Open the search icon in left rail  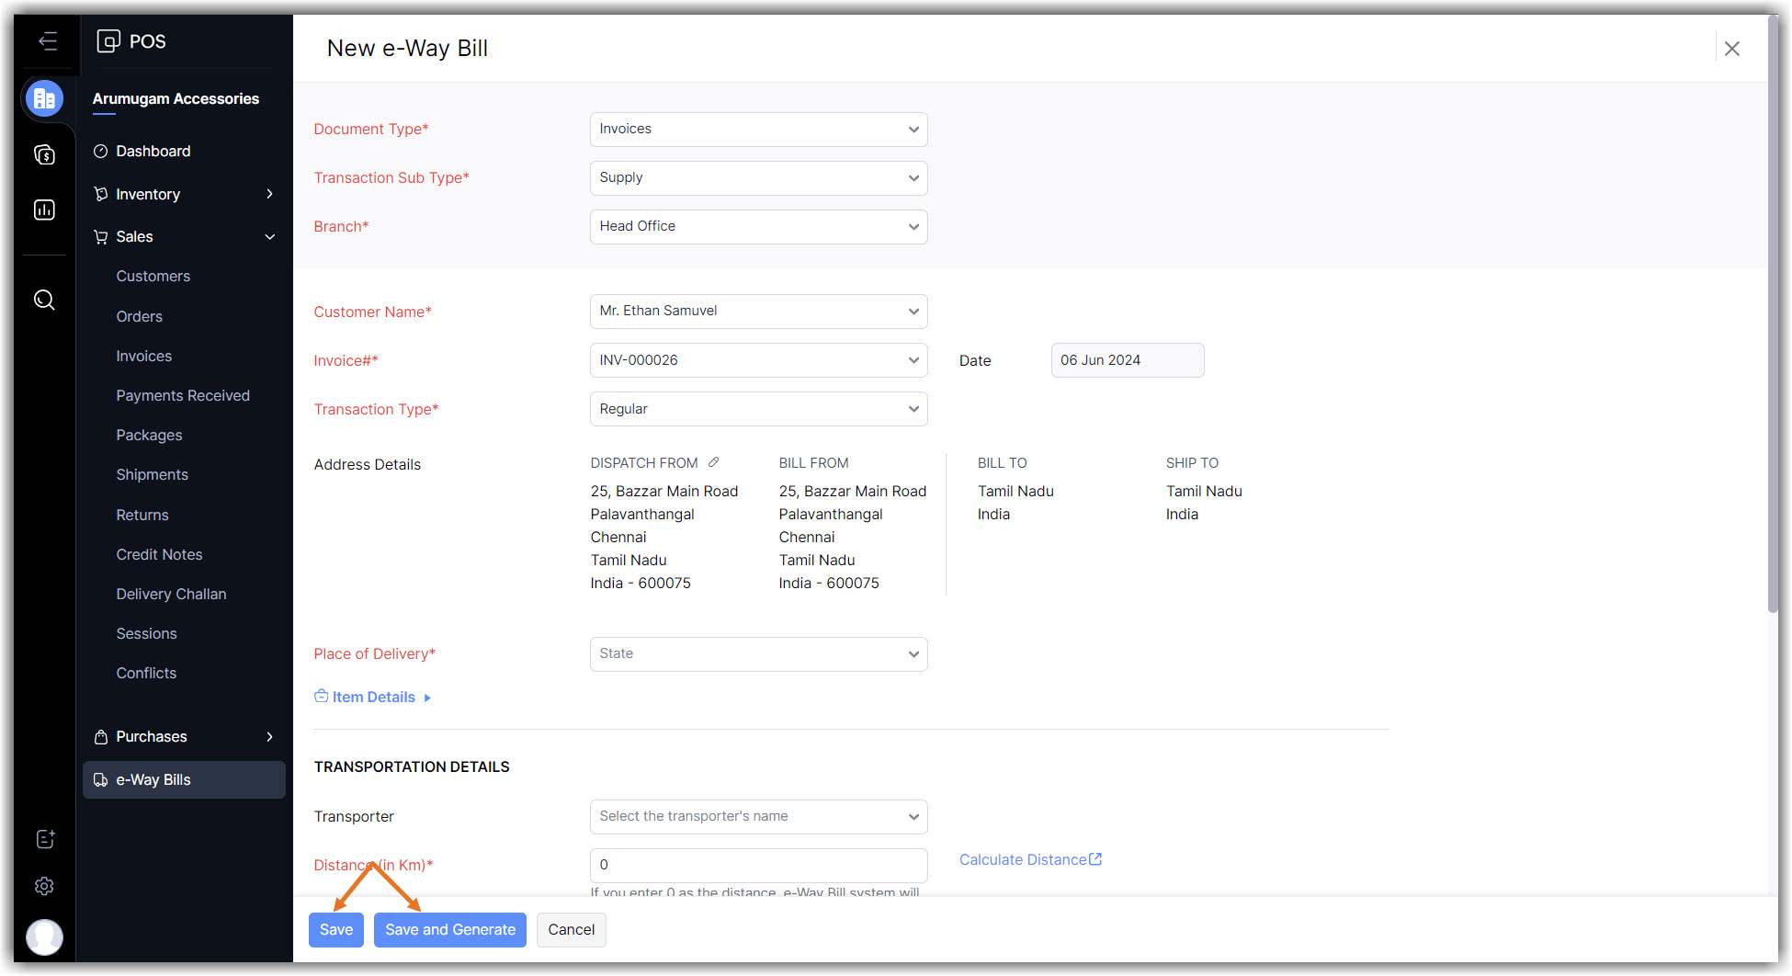click(x=44, y=301)
